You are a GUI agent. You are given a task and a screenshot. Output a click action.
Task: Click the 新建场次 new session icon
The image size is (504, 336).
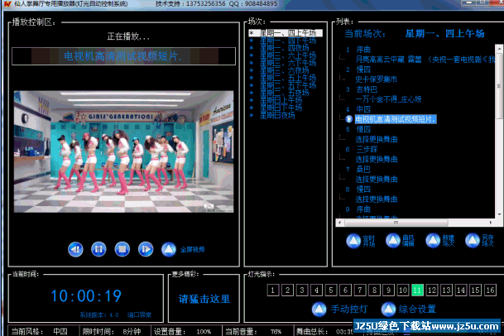click(x=433, y=241)
